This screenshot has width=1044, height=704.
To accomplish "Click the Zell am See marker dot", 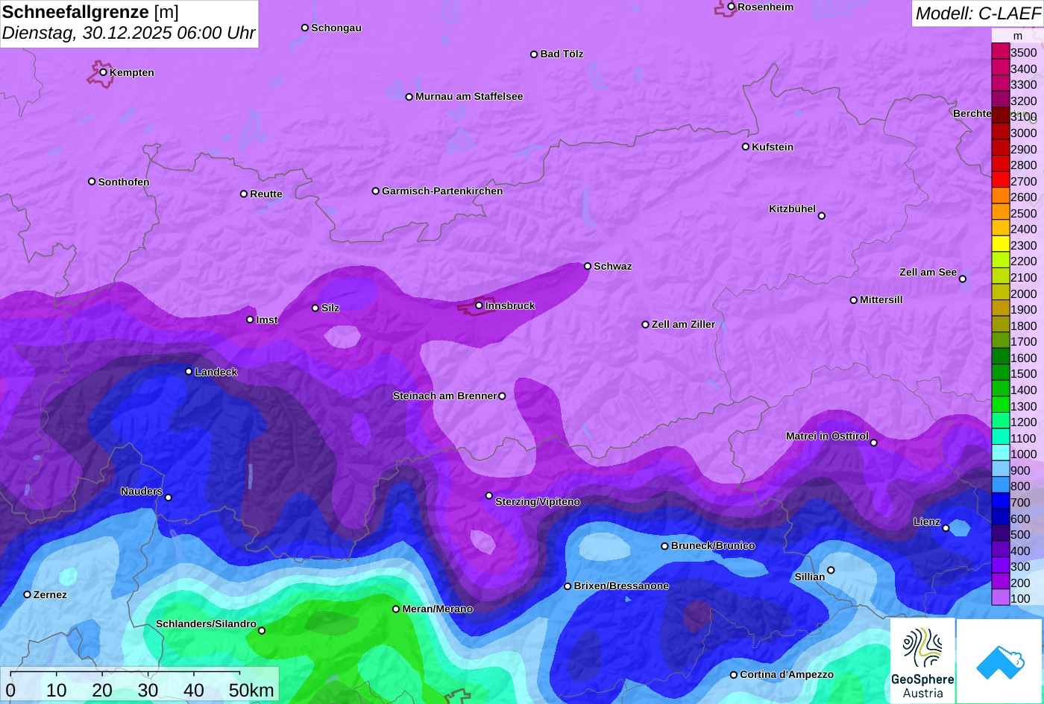I will point(963,279).
